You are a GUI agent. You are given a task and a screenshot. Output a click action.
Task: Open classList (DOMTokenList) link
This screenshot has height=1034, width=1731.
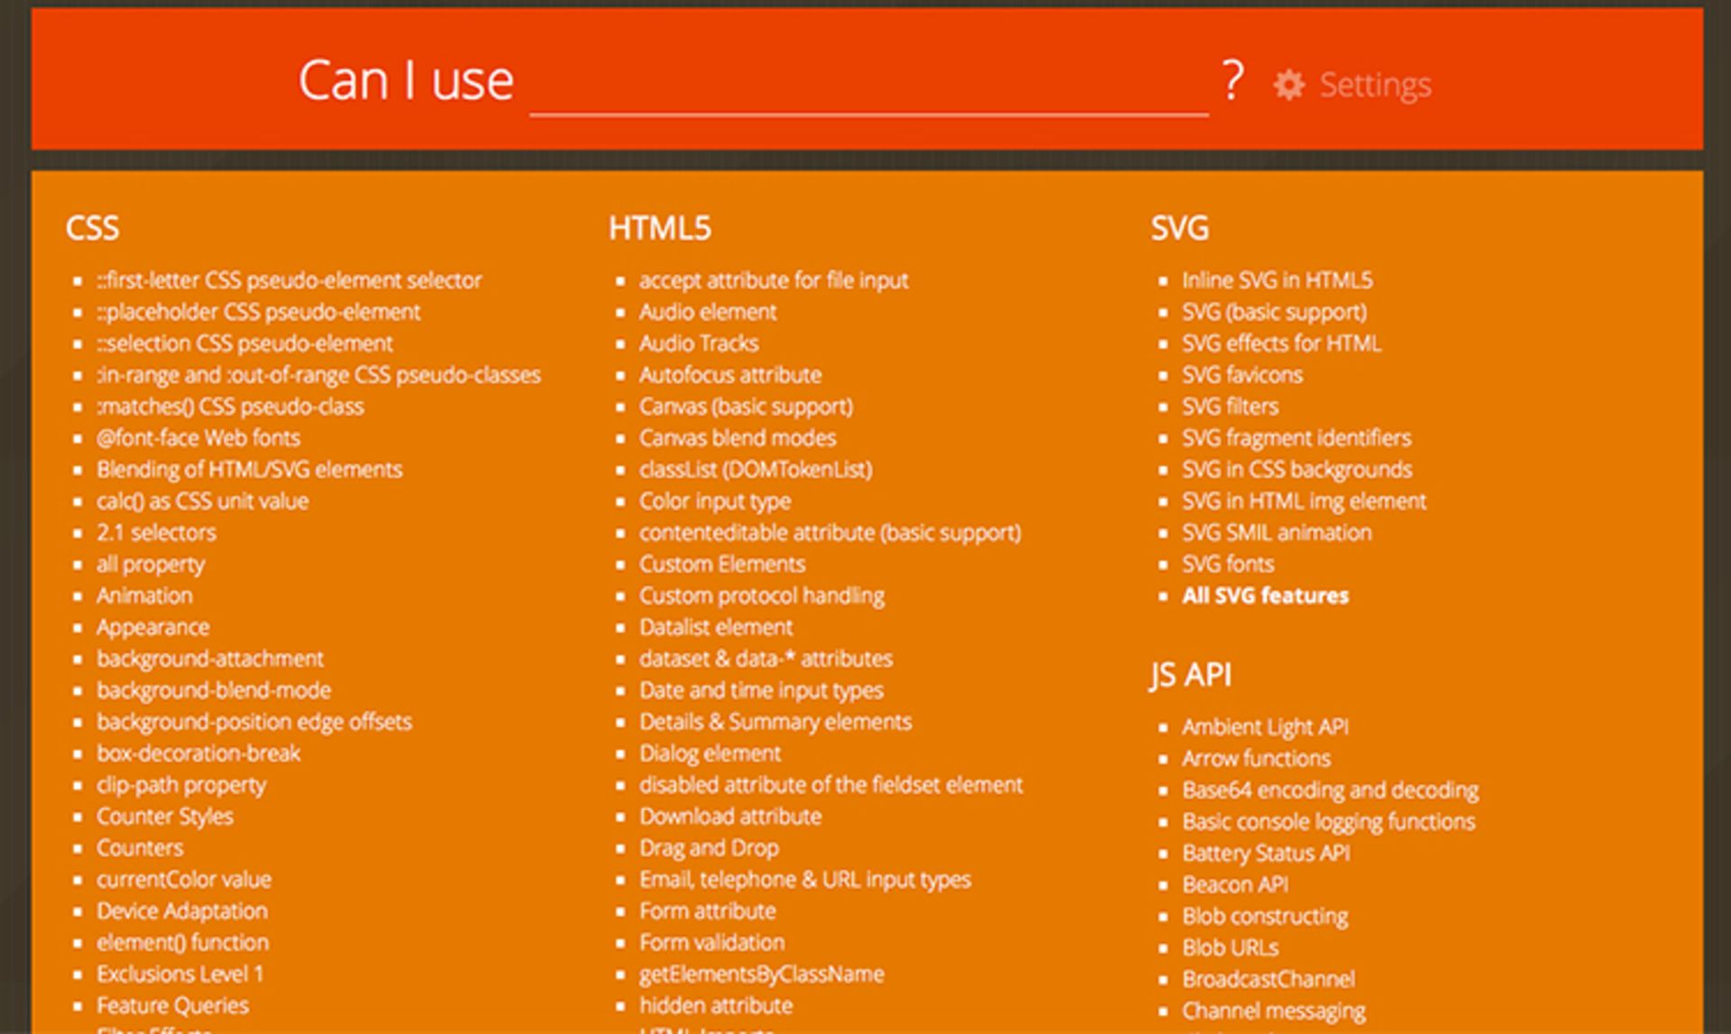[756, 470]
